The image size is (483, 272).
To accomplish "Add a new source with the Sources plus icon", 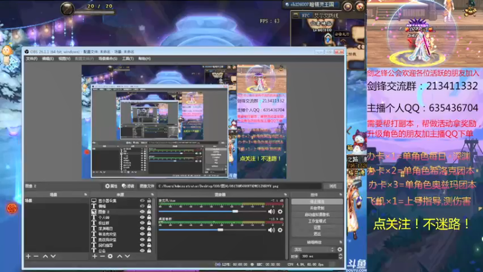I will (95, 256).
